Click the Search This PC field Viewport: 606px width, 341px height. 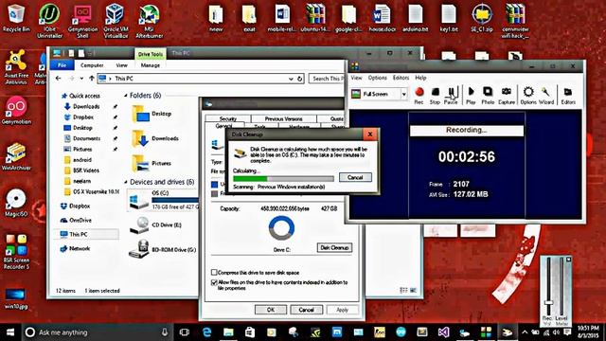point(327,79)
